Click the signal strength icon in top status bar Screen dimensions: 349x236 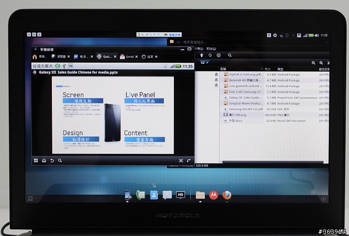click(x=305, y=35)
